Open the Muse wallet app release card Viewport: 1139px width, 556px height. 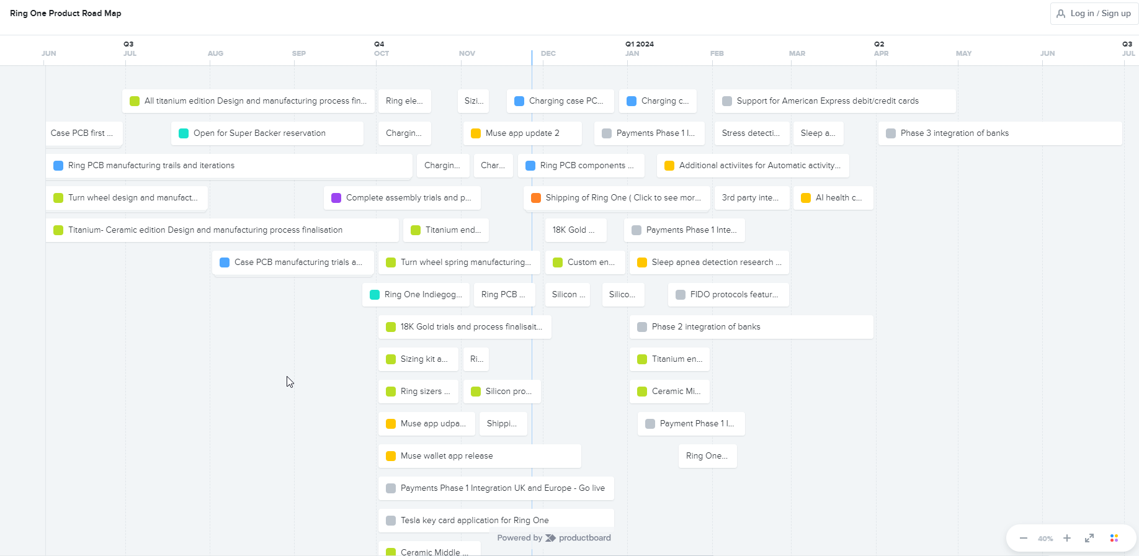click(x=480, y=456)
